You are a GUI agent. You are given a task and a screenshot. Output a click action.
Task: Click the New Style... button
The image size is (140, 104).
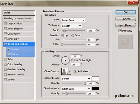point(126,25)
